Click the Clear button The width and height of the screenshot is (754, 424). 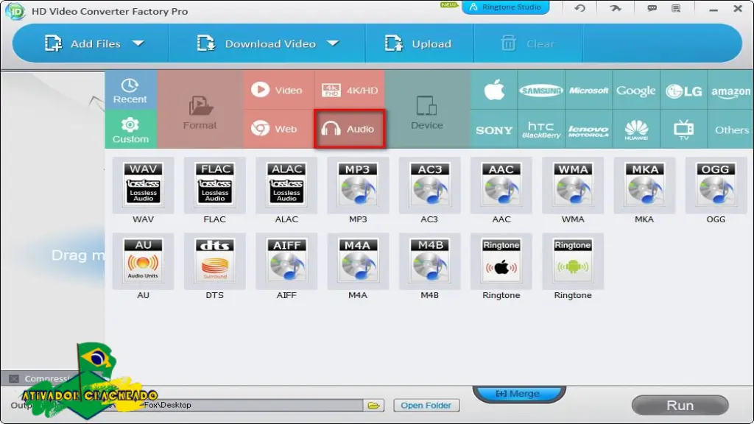[x=527, y=43]
